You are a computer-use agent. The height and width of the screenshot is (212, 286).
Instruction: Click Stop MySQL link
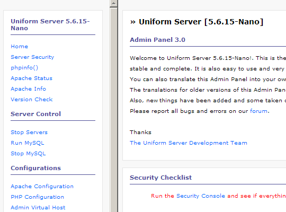pos(28,154)
